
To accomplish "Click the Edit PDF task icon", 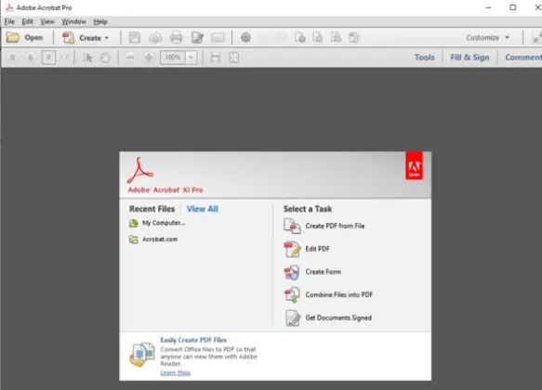I will click(x=292, y=249).
